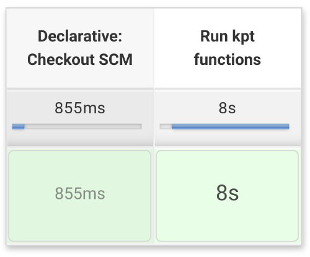The image size is (310, 257).
Task: Click the Declarative: Checkout SCM stage header
Action: (80, 48)
